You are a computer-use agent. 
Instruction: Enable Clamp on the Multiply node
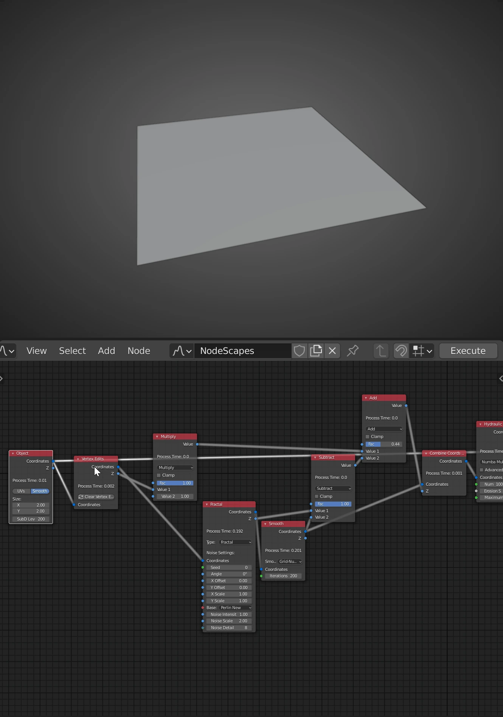159,475
